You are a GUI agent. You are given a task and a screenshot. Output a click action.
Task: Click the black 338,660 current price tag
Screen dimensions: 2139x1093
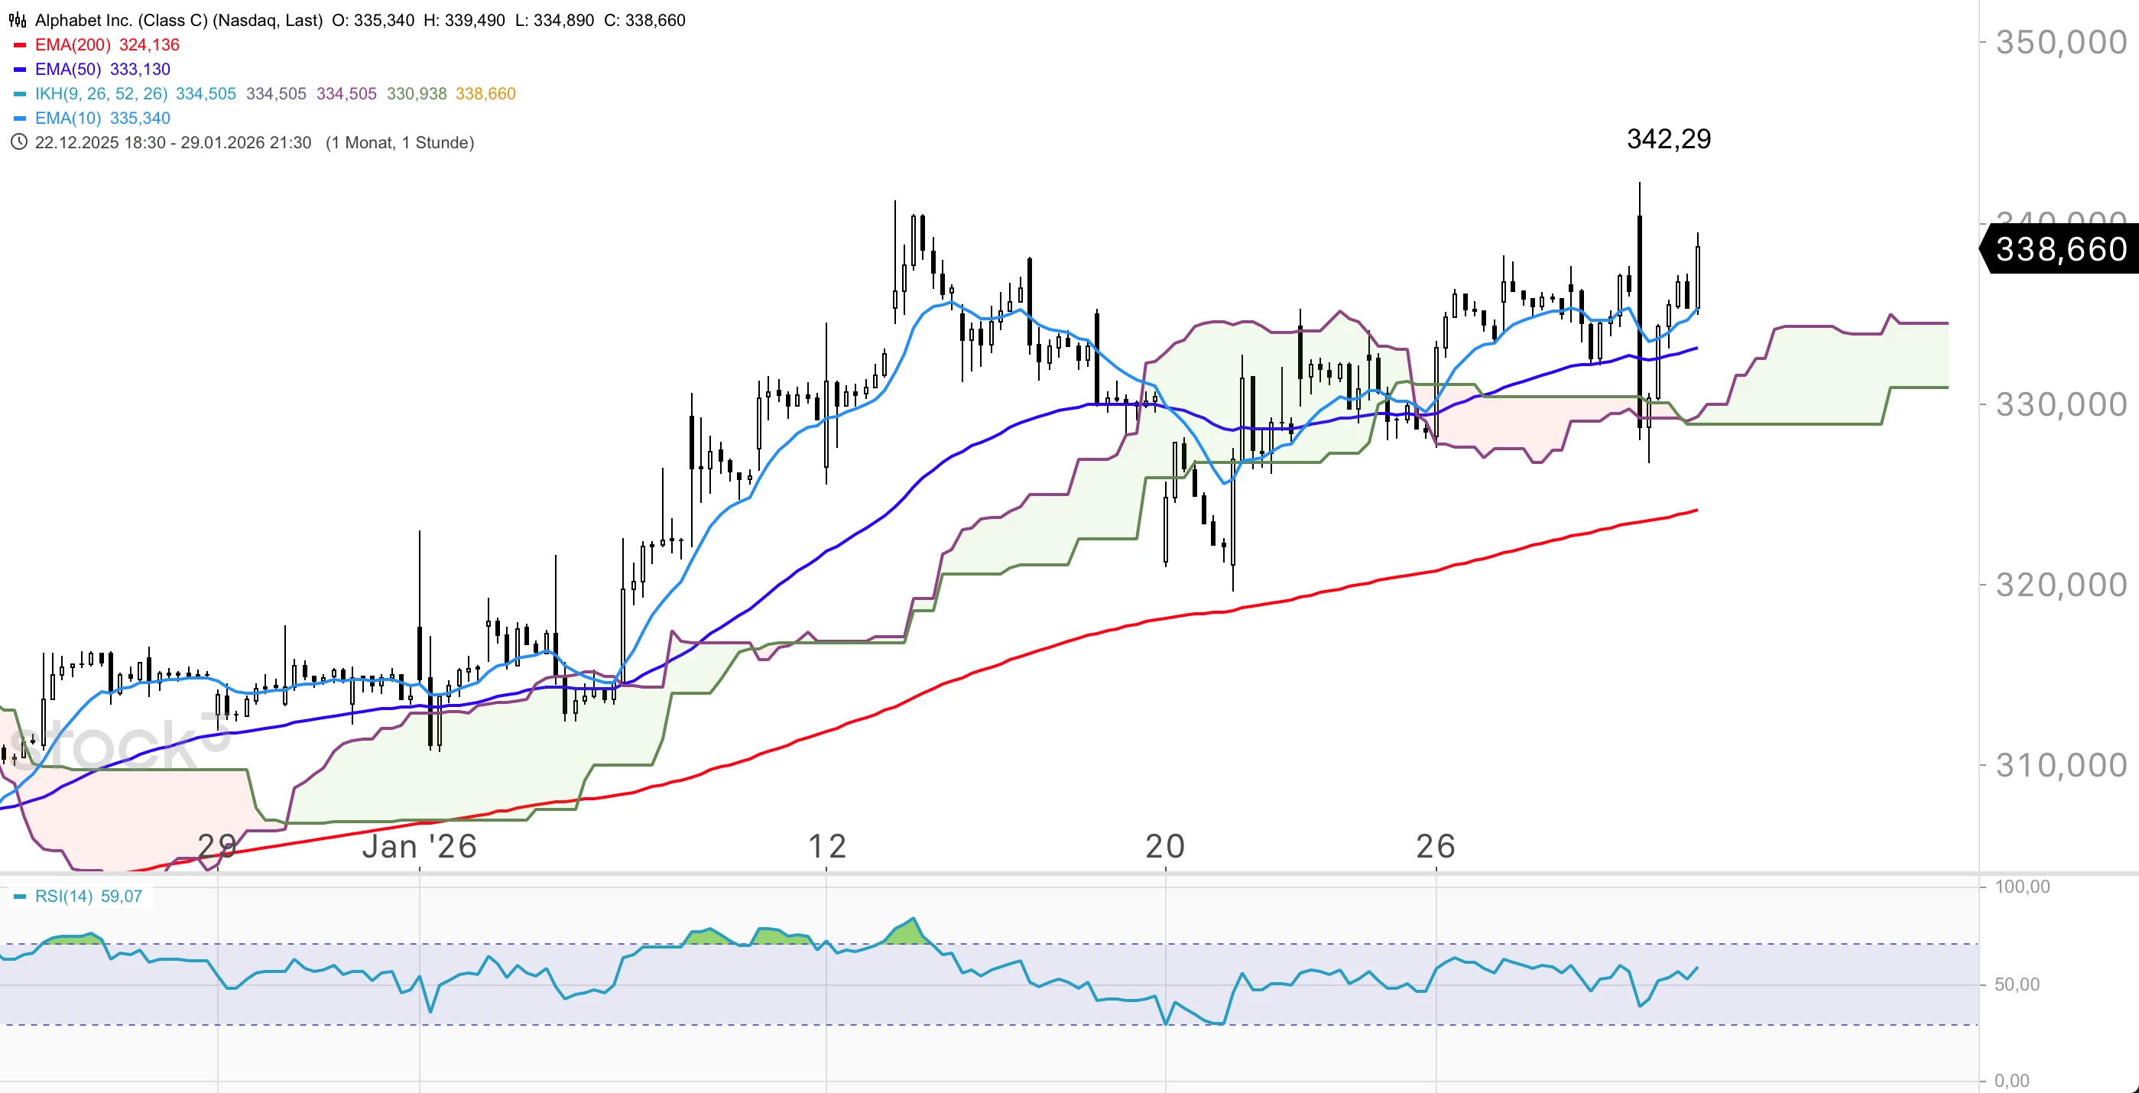[x=2059, y=248]
